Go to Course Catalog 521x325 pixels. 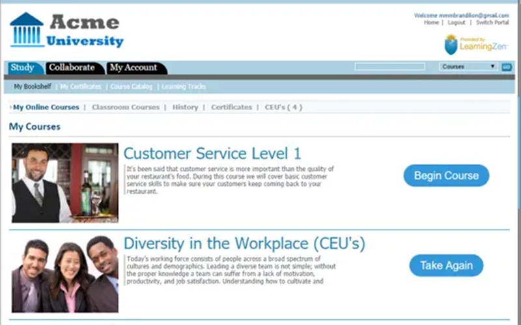coord(132,86)
